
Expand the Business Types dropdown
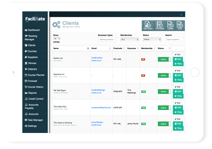coord(107,40)
